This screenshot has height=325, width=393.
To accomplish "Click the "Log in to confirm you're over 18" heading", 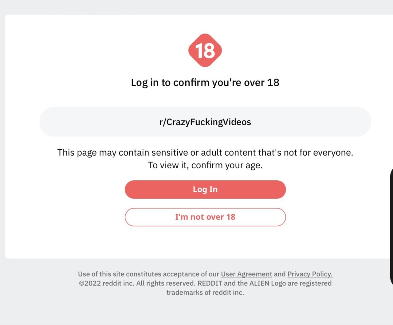I will [205, 82].
